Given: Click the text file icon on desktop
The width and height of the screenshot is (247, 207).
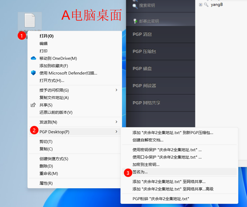Looking at the screenshot, I should pos(30,20).
